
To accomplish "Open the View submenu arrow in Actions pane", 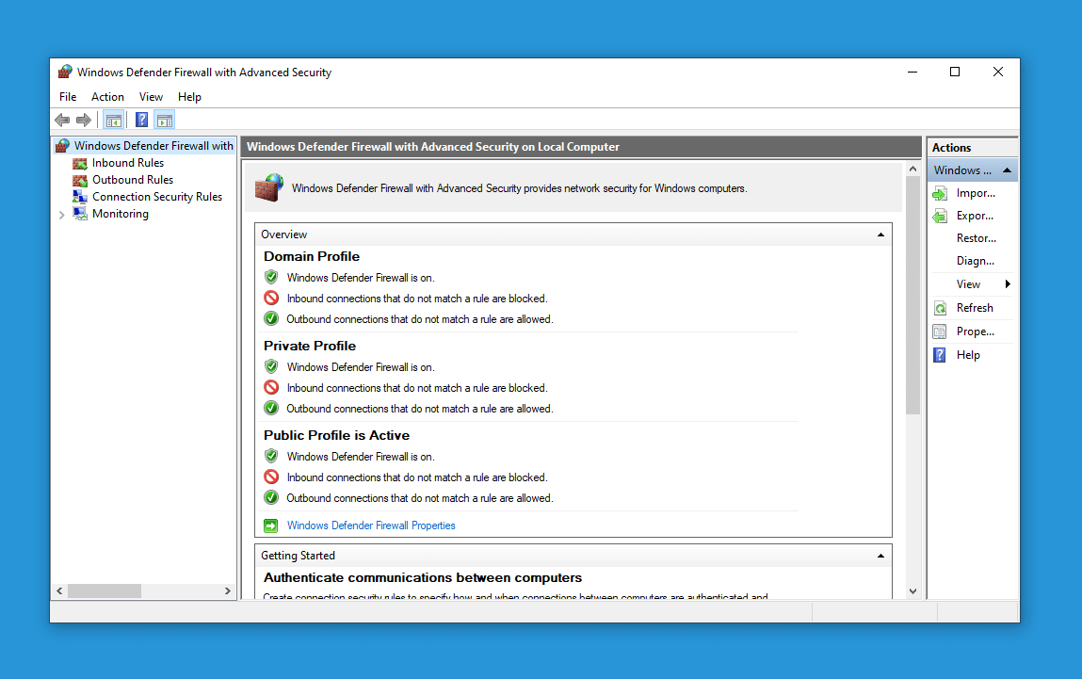I will pos(1008,284).
